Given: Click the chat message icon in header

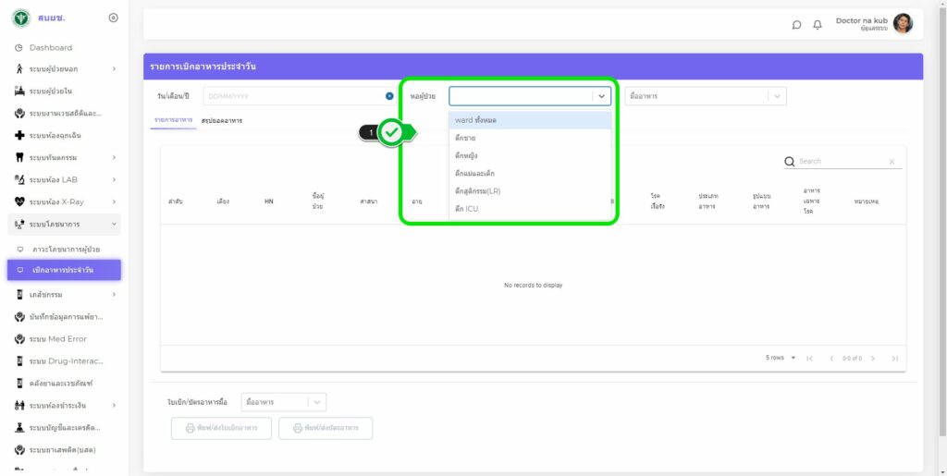Looking at the screenshot, I should click(x=796, y=25).
